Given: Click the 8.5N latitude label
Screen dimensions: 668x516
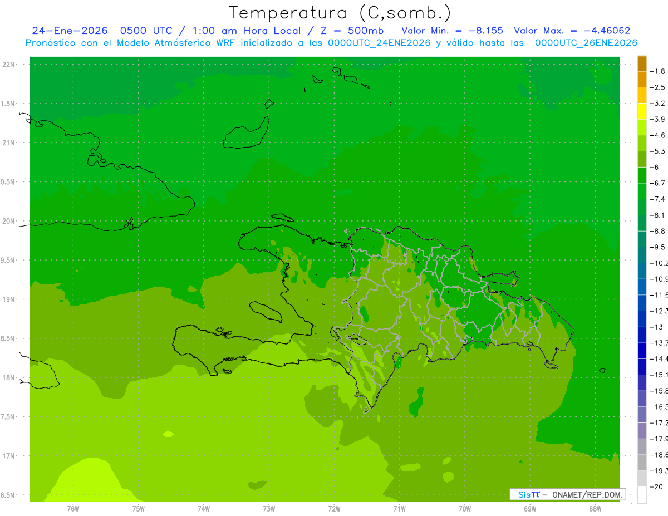Looking at the screenshot, I should pyautogui.click(x=8, y=338).
